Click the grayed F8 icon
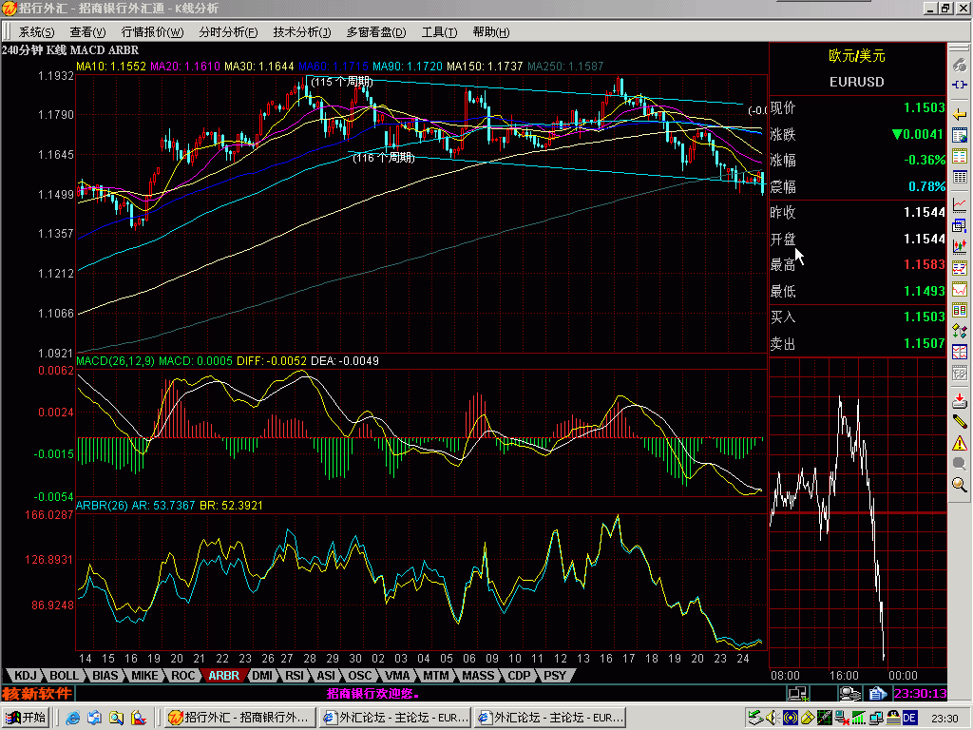This screenshot has width=973, height=730. tap(960, 373)
